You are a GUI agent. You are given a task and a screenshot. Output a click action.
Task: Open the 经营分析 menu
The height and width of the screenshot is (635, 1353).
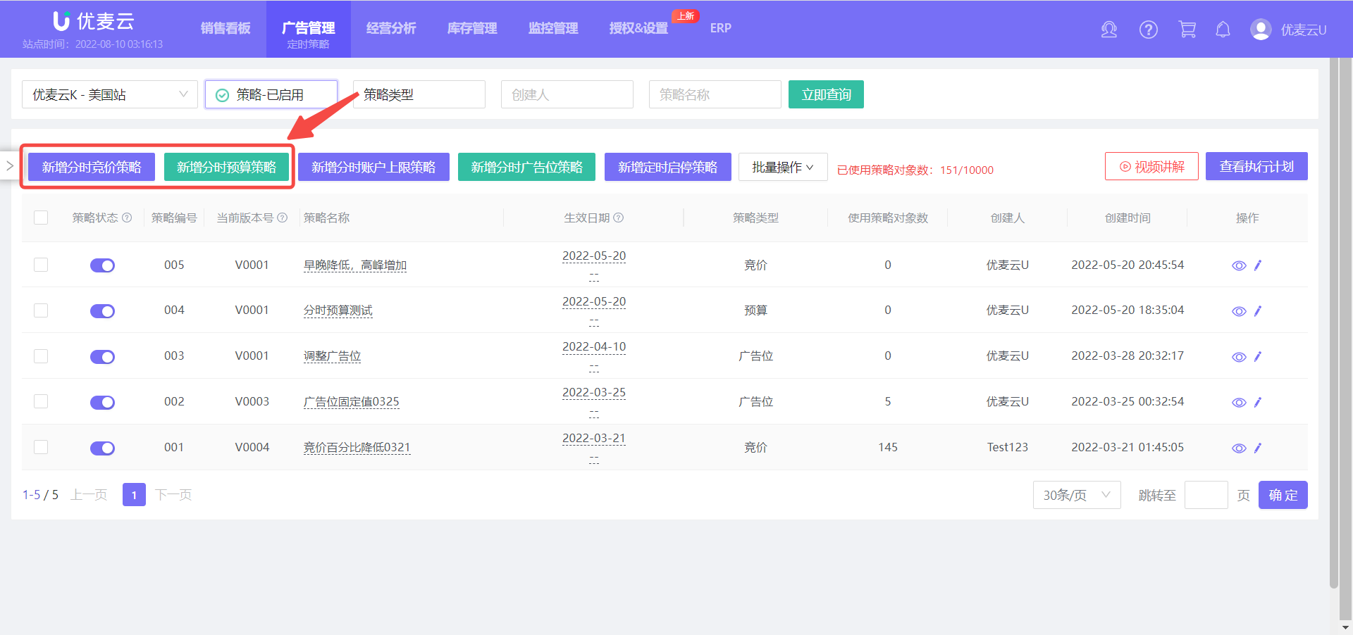[x=391, y=29]
